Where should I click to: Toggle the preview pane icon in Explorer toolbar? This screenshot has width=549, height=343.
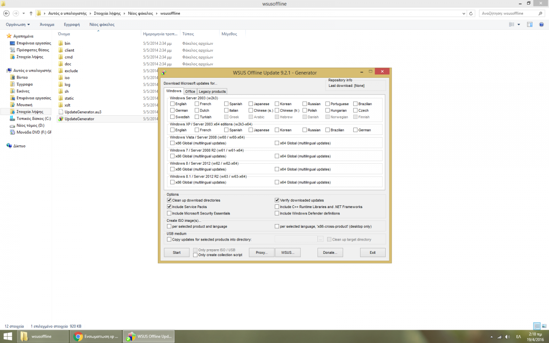coord(530,24)
